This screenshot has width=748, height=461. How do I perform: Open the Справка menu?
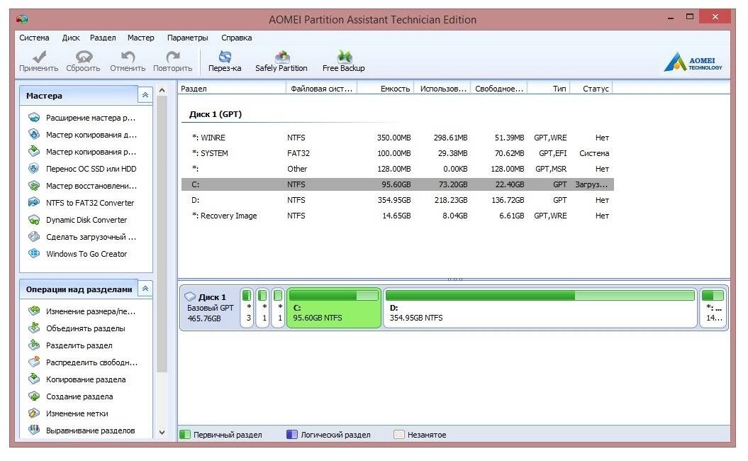pyautogui.click(x=237, y=38)
